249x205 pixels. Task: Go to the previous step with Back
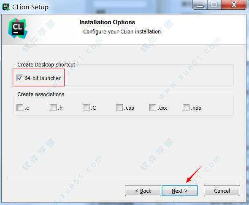[143, 191]
